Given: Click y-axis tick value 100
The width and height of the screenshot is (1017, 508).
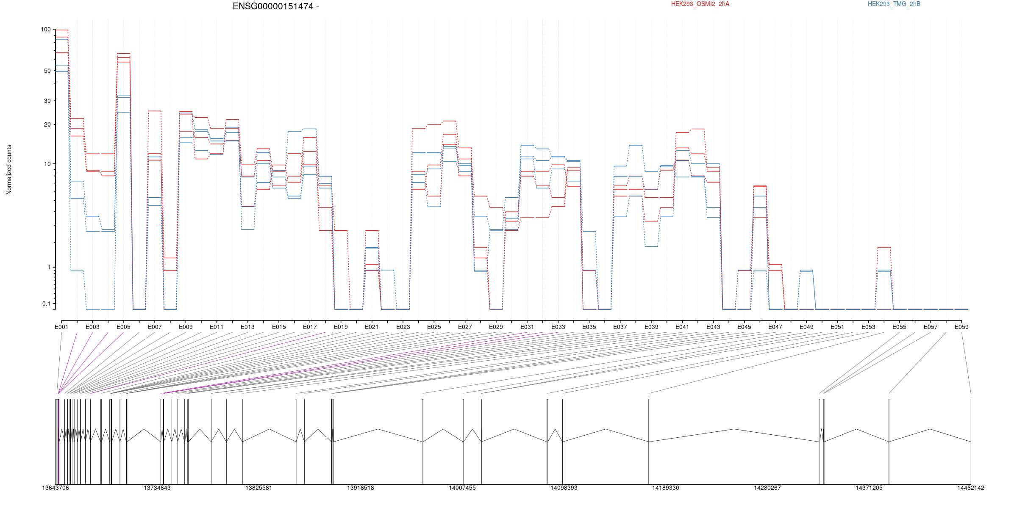Looking at the screenshot, I should 46,30.
